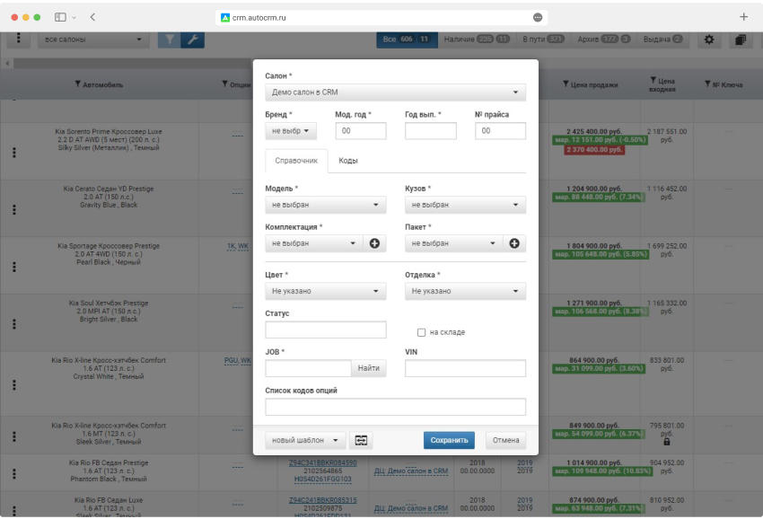Screen dimensions: 763x519
Task: Click the funnel filter icon in toolbar
Action: 168,40
